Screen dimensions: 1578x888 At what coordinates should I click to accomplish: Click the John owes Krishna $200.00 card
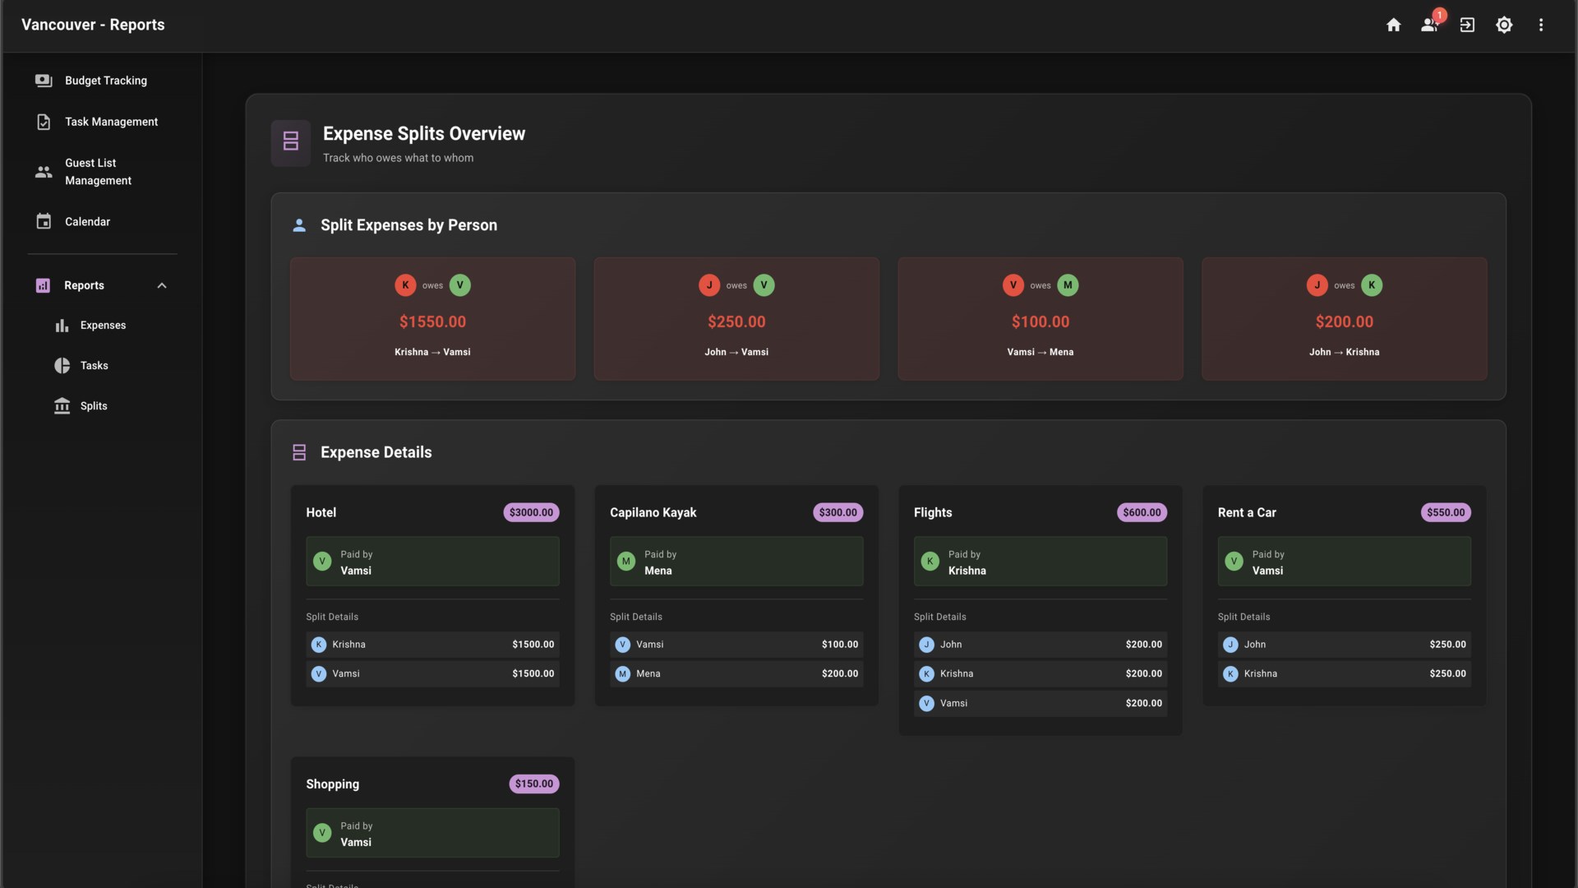(x=1344, y=319)
